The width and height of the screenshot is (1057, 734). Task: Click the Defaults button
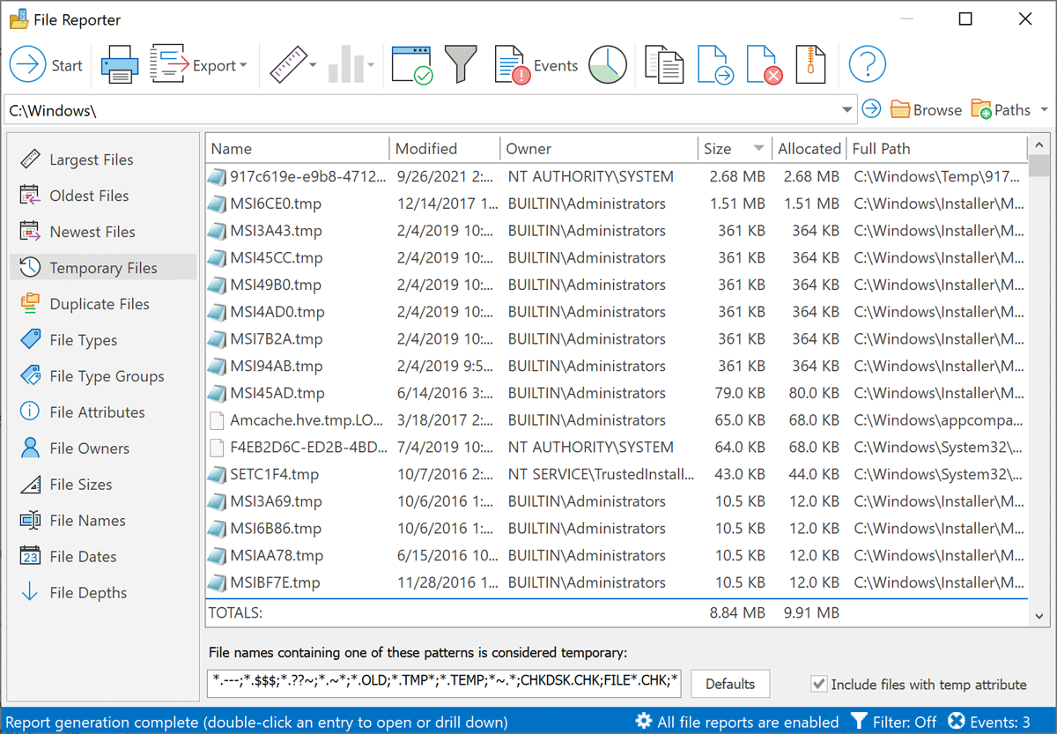[x=730, y=684]
